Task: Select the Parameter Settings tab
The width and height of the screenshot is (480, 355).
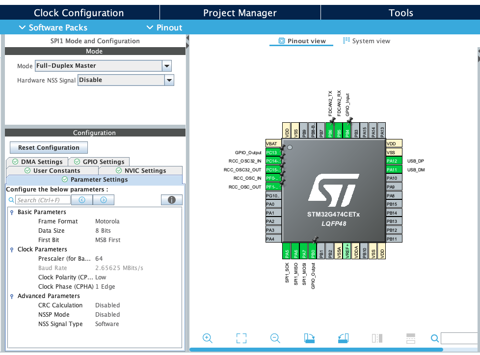Action: 95,180
